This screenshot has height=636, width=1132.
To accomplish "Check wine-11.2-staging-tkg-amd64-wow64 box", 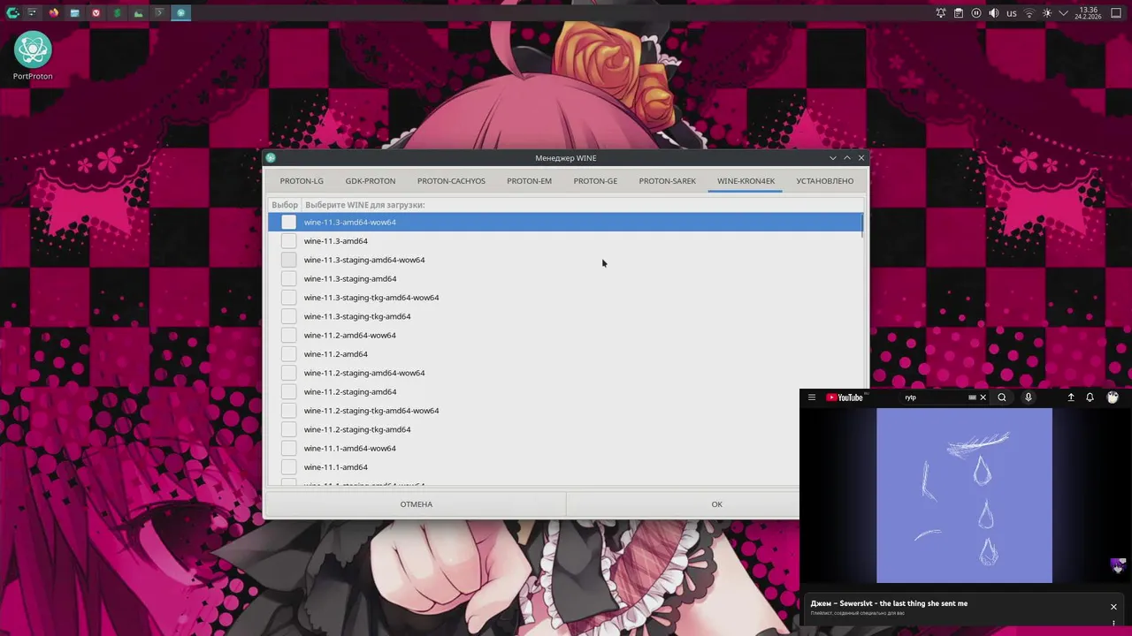I will [x=288, y=411].
